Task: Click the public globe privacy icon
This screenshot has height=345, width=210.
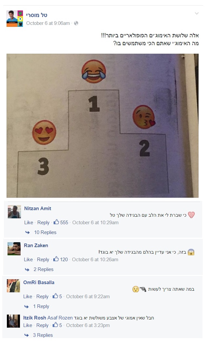Action: click(x=76, y=23)
